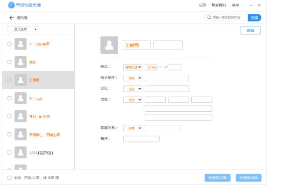The height and width of the screenshot is (192, 281).
Task: Click the URL text field
Action: click(x=167, y=89)
